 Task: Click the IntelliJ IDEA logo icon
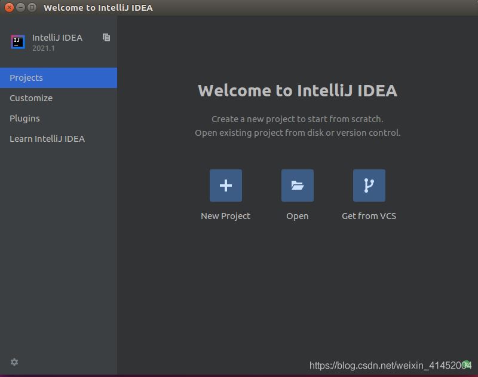18,42
